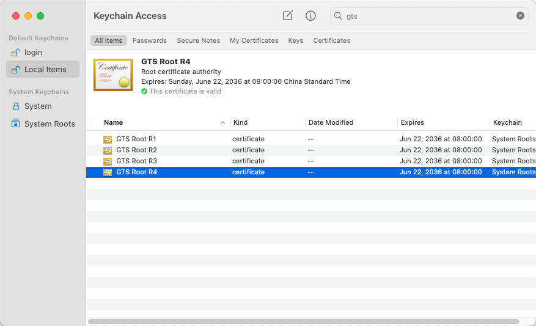This screenshot has height=326, width=536.
Task: Sort the list by the Expires column
Action: [412, 123]
